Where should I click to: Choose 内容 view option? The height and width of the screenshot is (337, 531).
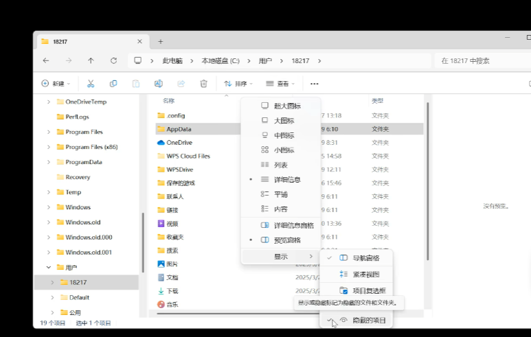(x=281, y=209)
